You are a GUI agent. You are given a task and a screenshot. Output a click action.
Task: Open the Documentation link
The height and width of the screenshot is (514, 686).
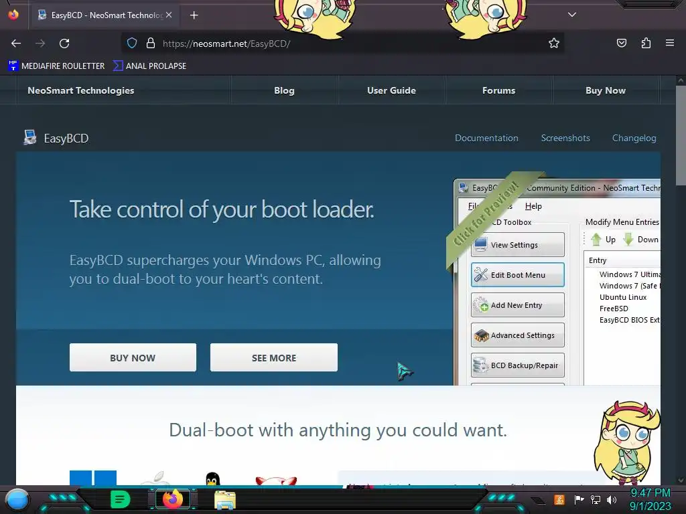[486, 138]
